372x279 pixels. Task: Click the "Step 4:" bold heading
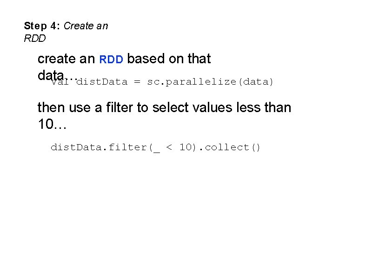tap(42, 26)
